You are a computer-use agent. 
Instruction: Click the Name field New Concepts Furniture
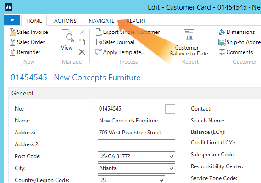pos(136,121)
